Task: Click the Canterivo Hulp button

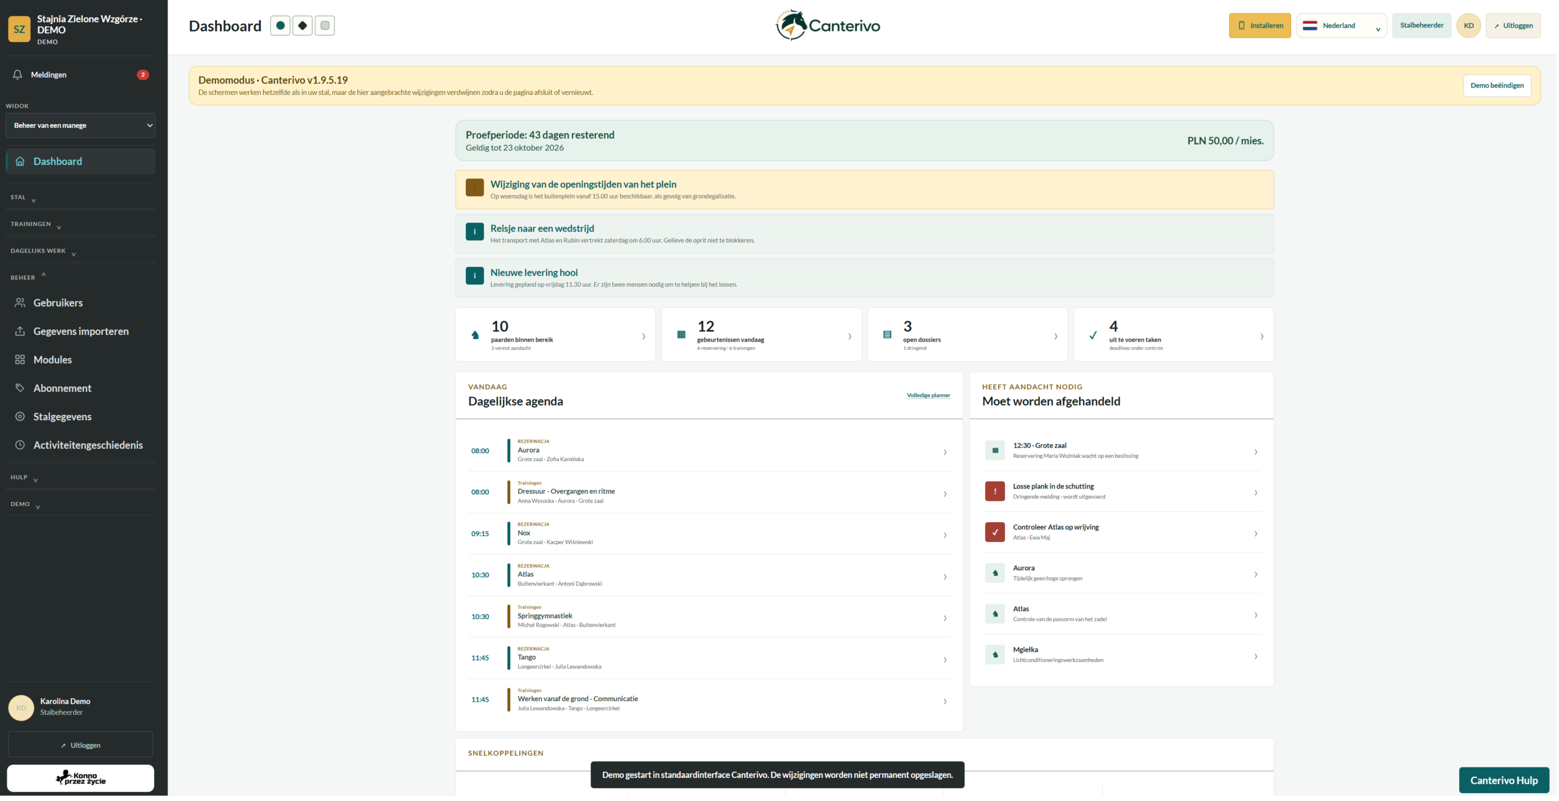Action: [x=1505, y=782]
